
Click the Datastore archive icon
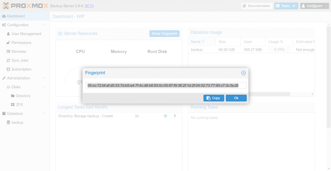coord(4,113)
